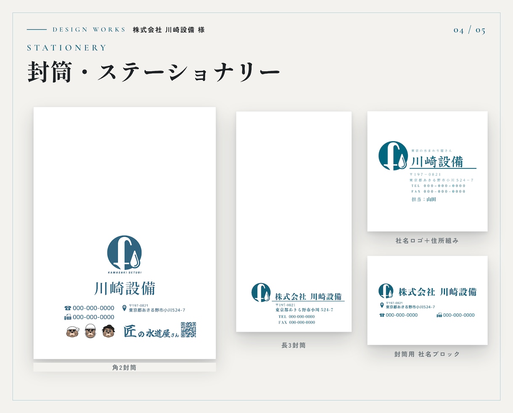Viewport: 513px width, 413px height.
Task: Click the faucet logo beside the underlined 川崎設備 name
Action: pos(393,155)
